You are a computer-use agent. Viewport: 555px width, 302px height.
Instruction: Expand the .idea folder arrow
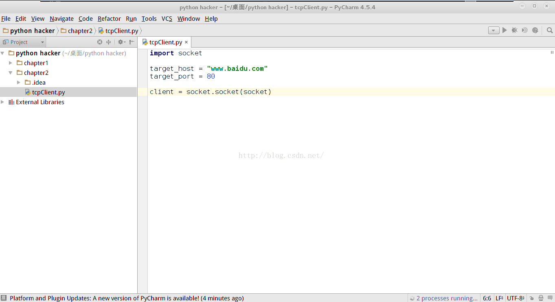coord(19,83)
